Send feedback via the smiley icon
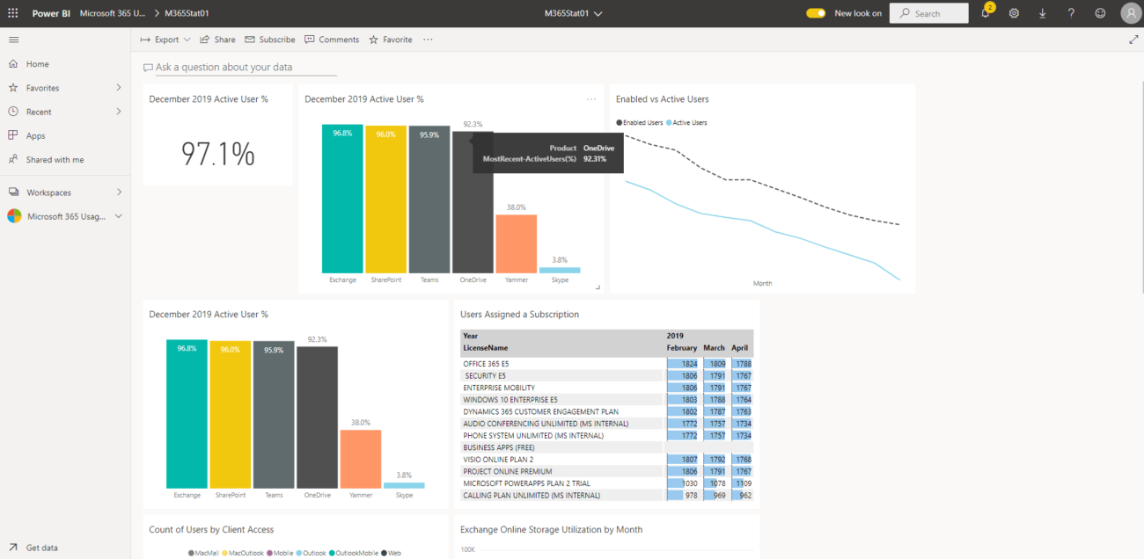Image resolution: width=1144 pixels, height=559 pixels. point(1099,13)
